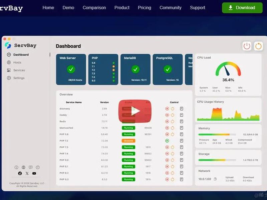Click the Dashboard page heading
Viewport: 267px width, 200px height.
coord(68,46)
